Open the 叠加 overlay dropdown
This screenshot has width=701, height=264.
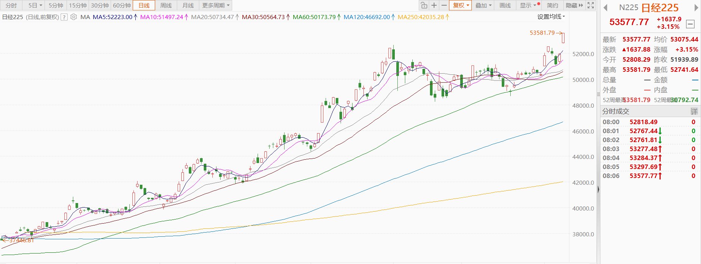pos(483,5)
